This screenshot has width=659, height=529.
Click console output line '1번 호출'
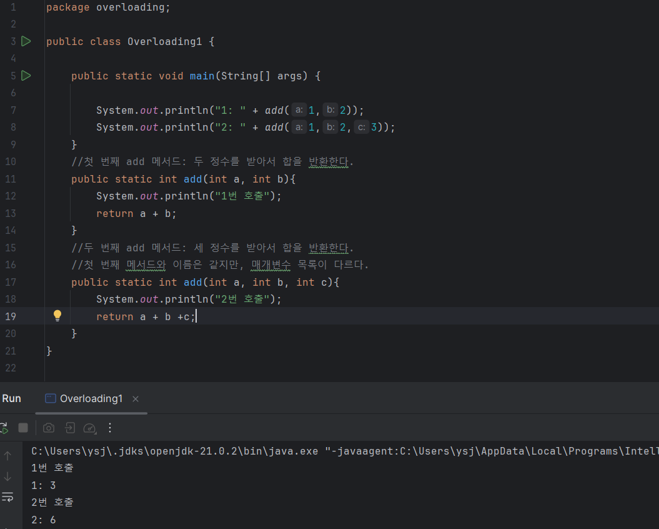coord(52,468)
